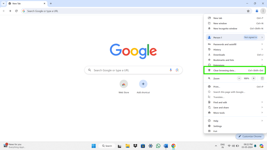The height and width of the screenshot is (150, 267).
Task: Expand the Help submenu
Action: [x=235, y=121]
